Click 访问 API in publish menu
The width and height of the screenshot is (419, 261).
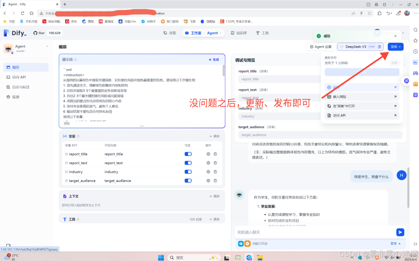pos(362,115)
